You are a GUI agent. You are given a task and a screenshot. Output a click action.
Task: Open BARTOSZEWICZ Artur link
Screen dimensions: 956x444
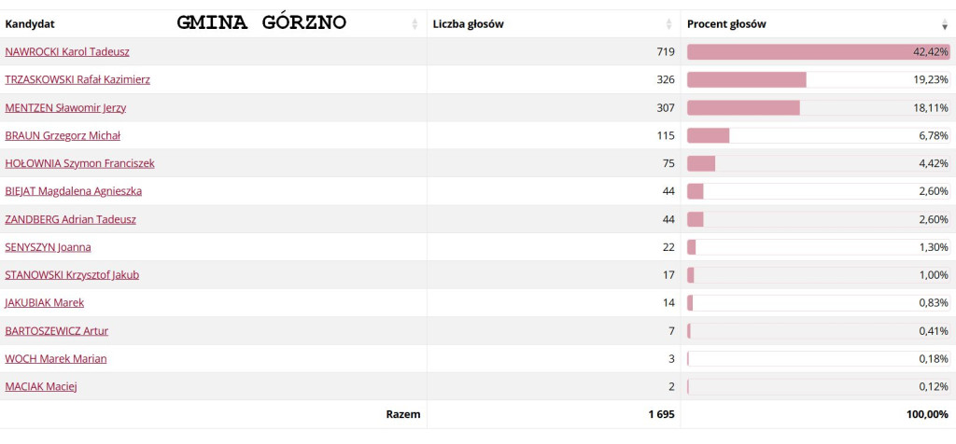coord(57,331)
